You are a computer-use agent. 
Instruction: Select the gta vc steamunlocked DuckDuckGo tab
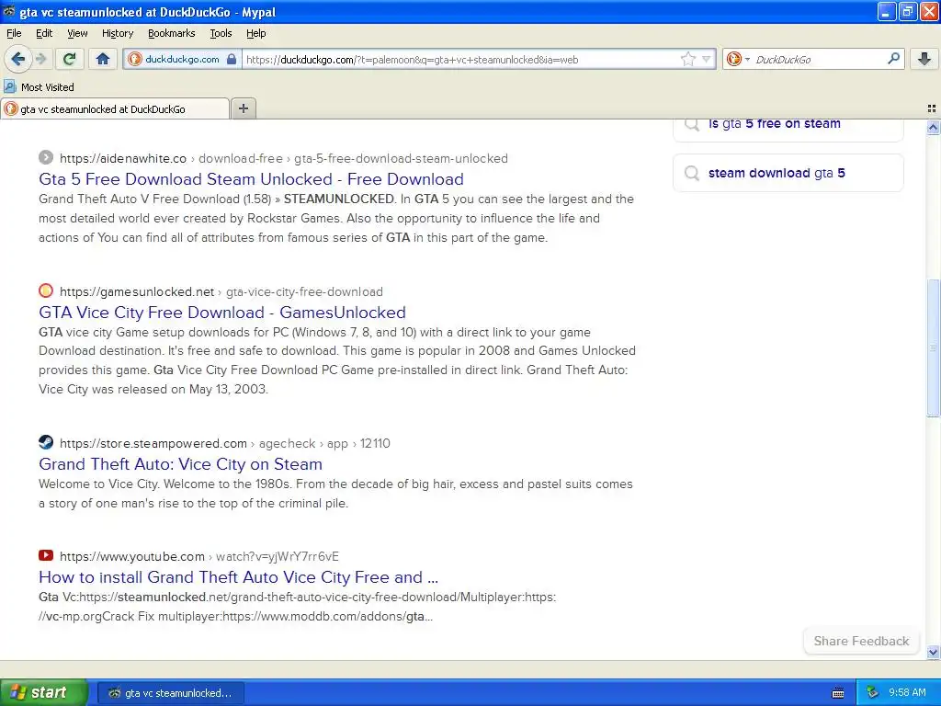pyautogui.click(x=115, y=108)
